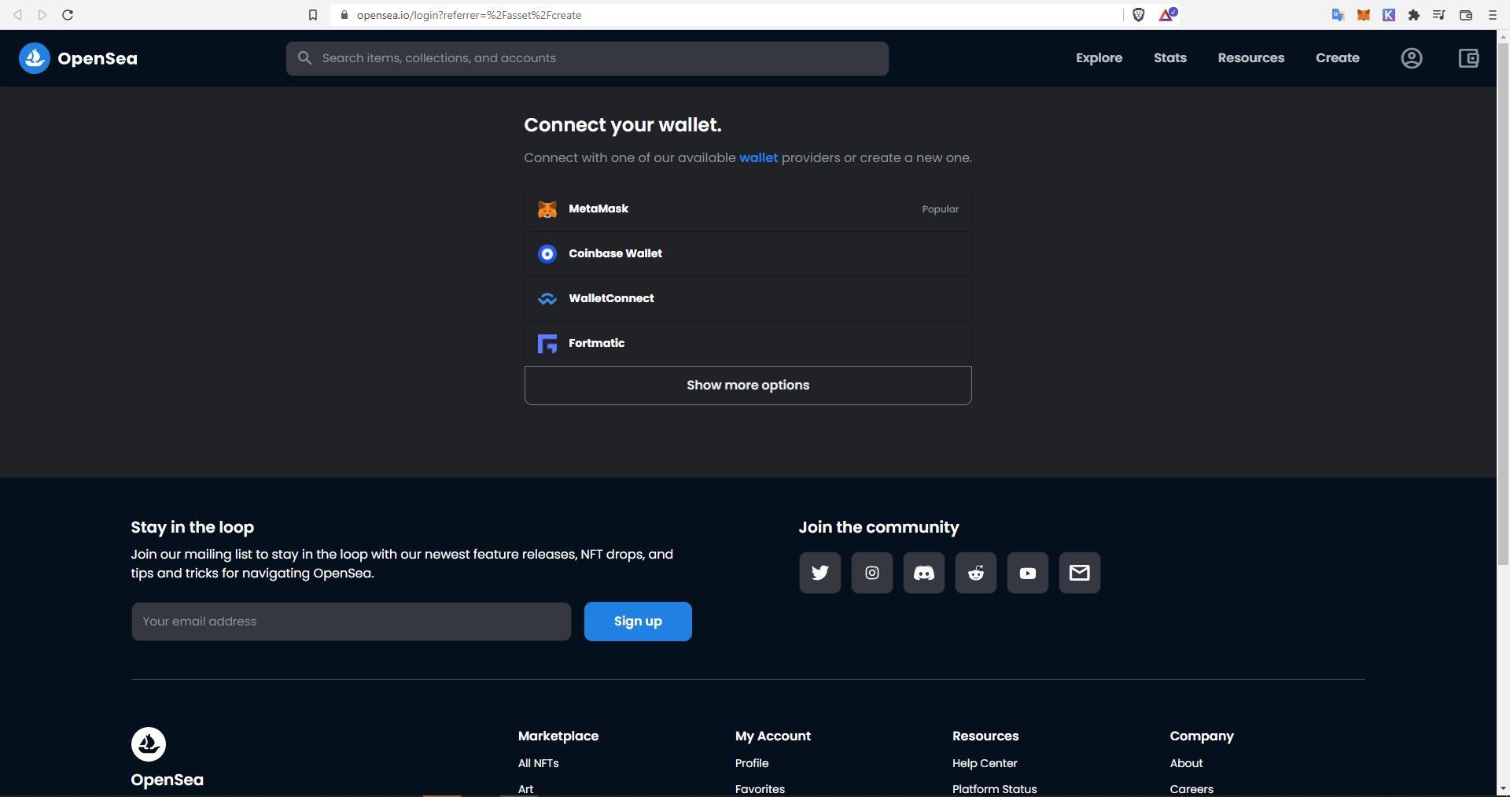Select the WalletConnect icon
1510x797 pixels.
[547, 299]
